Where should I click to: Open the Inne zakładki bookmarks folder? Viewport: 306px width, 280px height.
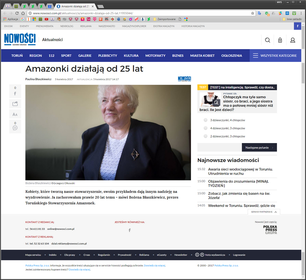pos(292,19)
